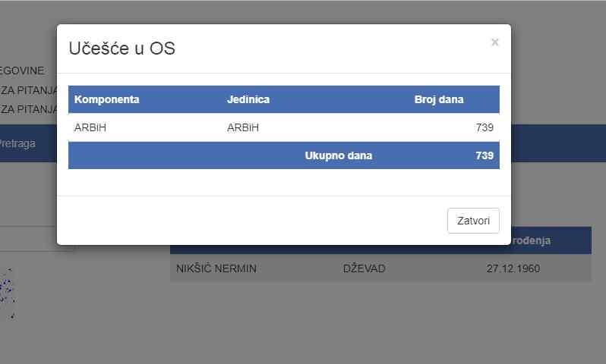Click the first ZA PITANJA header line
The image size is (606, 364).
29,90
